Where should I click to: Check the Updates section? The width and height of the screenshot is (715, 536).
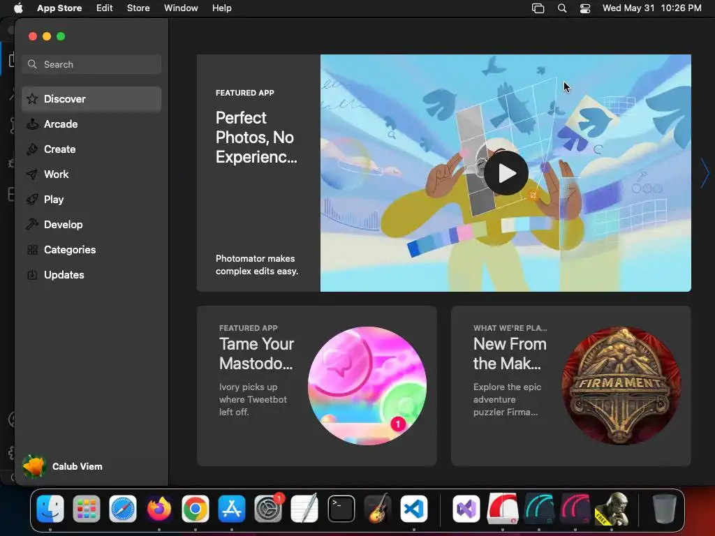91,274
